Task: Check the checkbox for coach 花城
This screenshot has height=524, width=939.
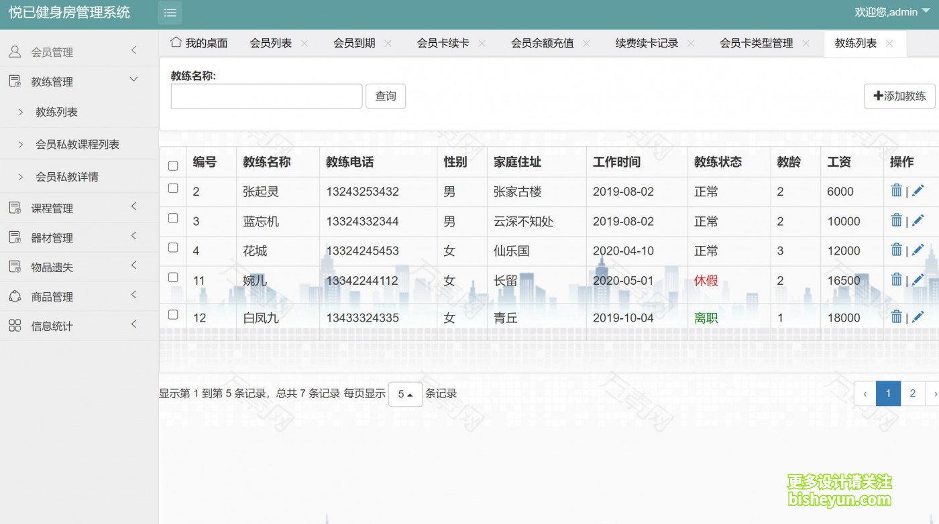Action: pyautogui.click(x=172, y=247)
